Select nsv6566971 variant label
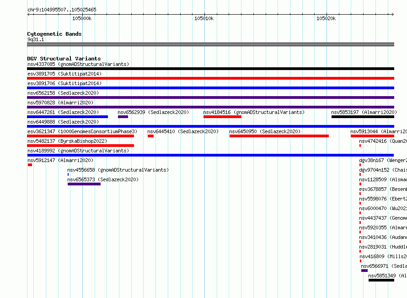 tap(384, 266)
